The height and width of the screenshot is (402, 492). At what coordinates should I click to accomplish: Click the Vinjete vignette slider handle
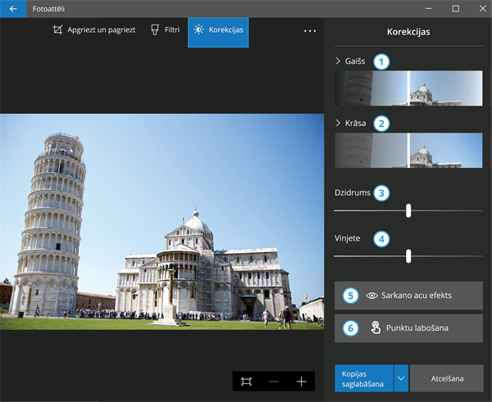click(408, 256)
